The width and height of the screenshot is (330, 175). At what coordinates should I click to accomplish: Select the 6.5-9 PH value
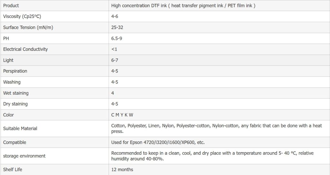pyautogui.click(x=117, y=39)
